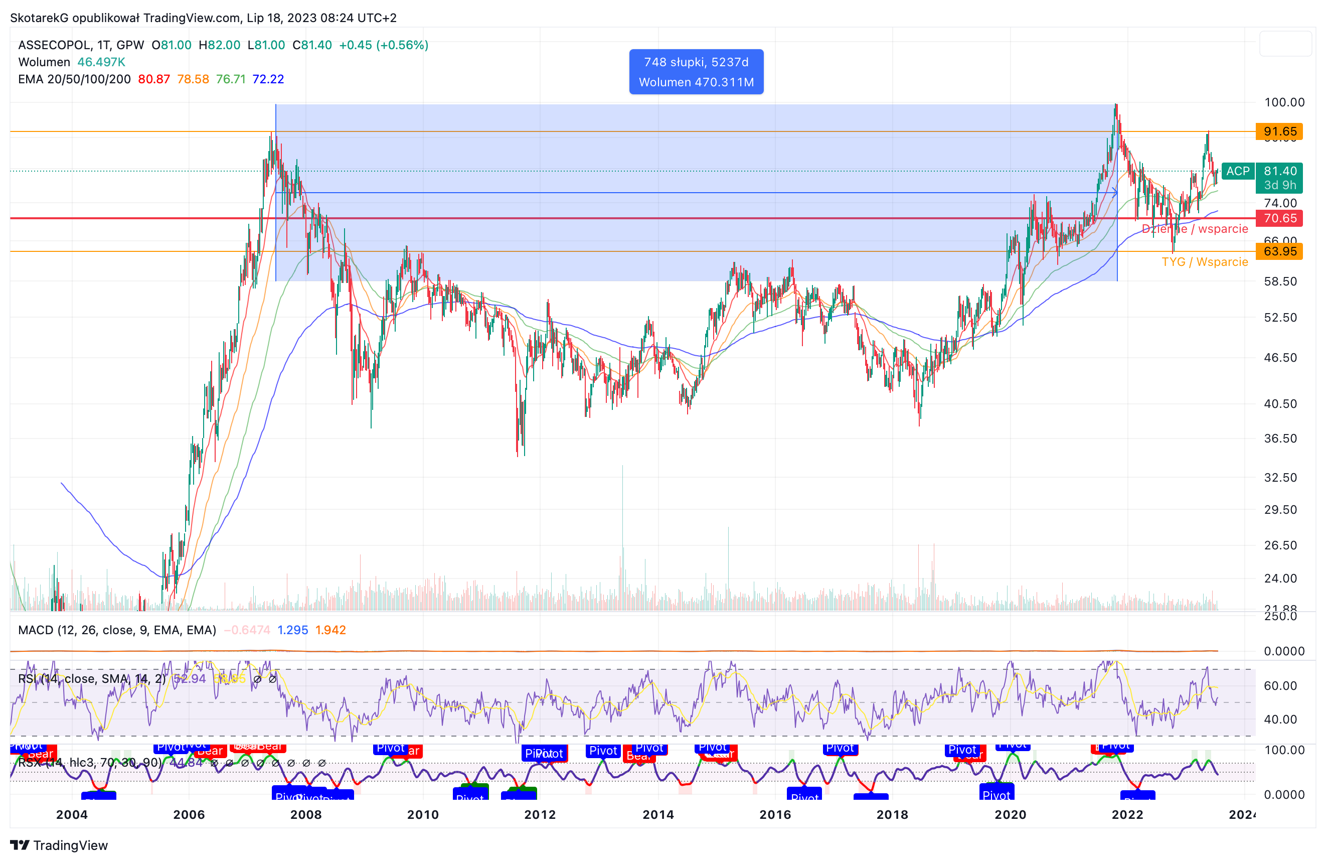This screenshot has height=863, width=1326.
Task: Click the Wolumen value 46.497K
Action: pos(101,62)
